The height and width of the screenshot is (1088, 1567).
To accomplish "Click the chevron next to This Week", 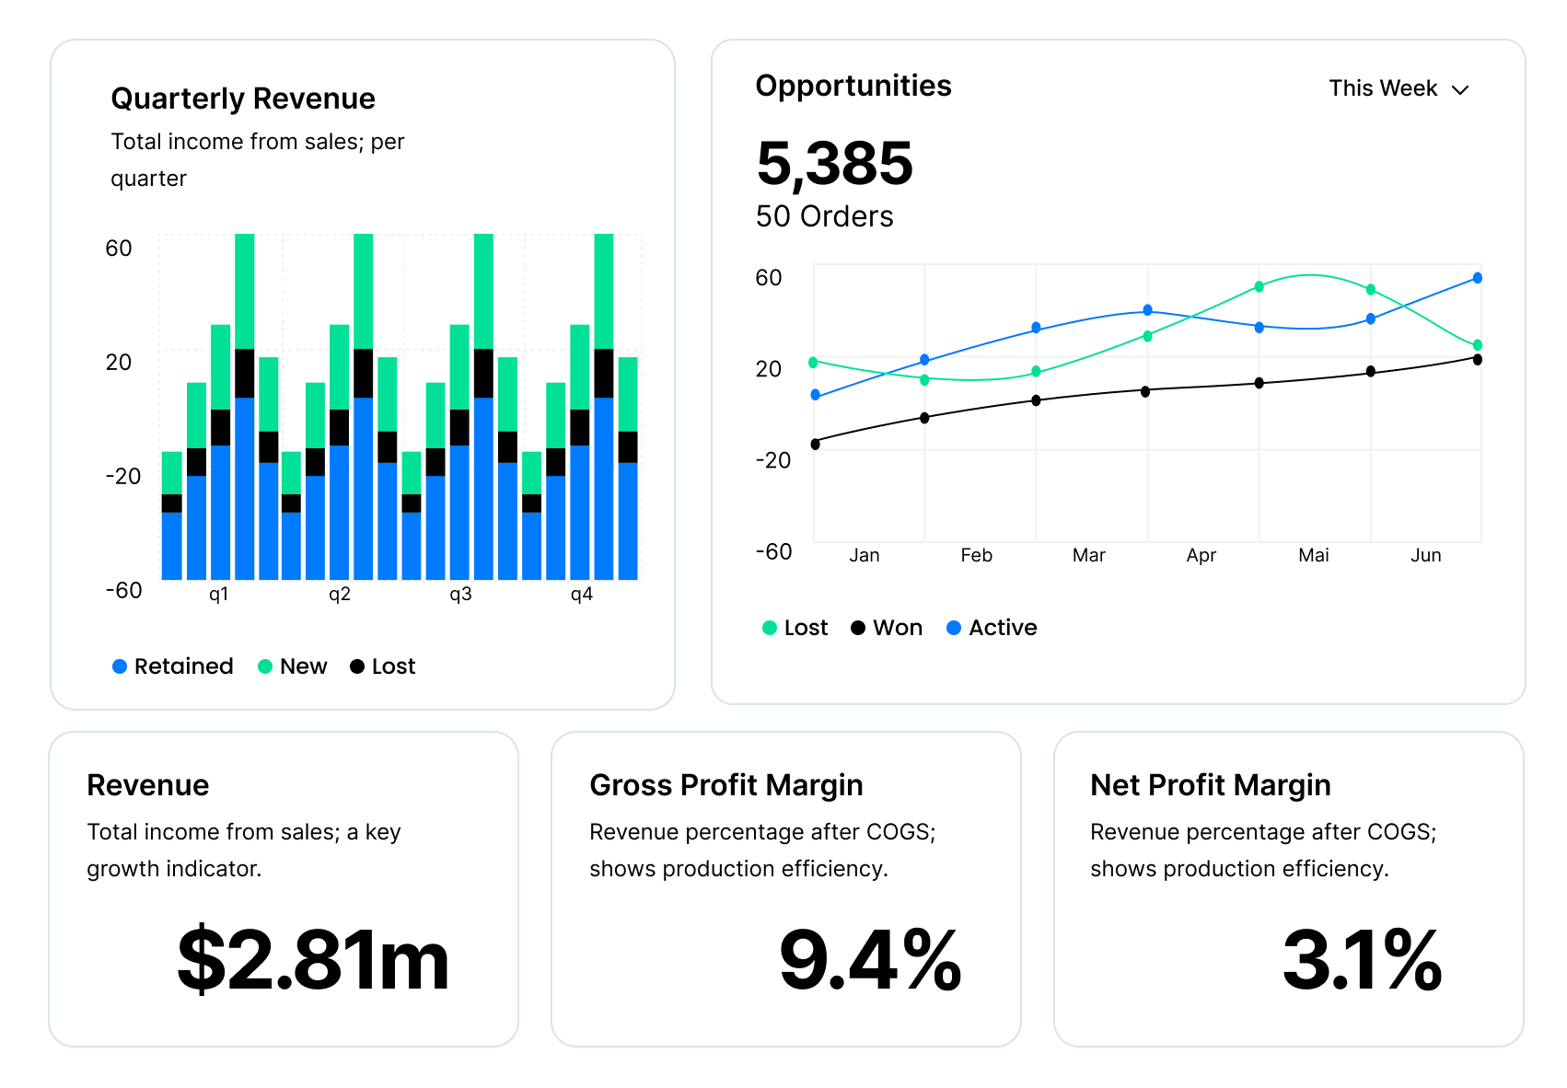I will (1460, 89).
